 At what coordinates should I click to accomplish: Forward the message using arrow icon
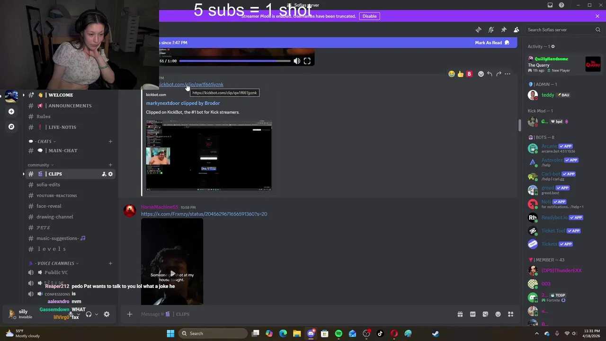pyautogui.click(x=499, y=74)
